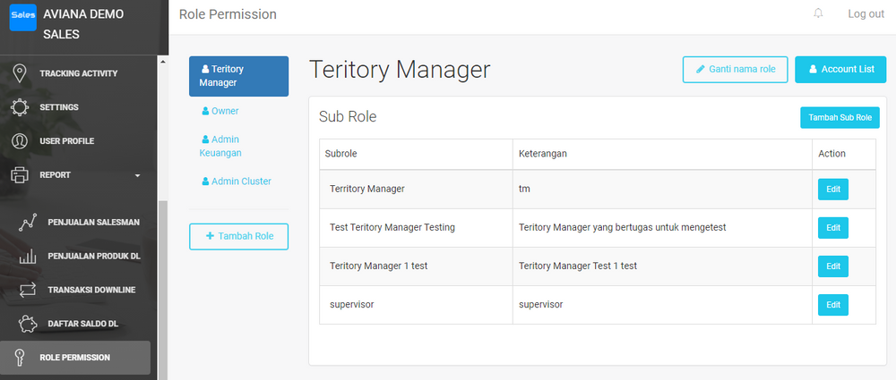This screenshot has width=896, height=380.
Task: Click the Ganti nama role button
Action: 735,70
